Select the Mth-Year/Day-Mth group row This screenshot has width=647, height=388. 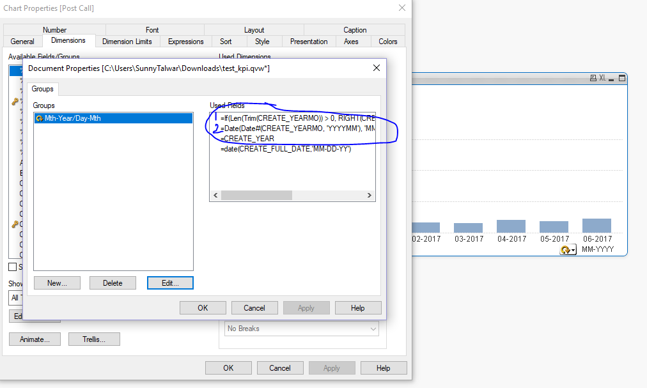(x=113, y=118)
